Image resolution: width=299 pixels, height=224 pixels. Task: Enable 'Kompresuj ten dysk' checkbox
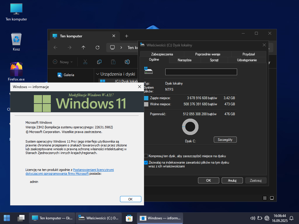pos(146,156)
